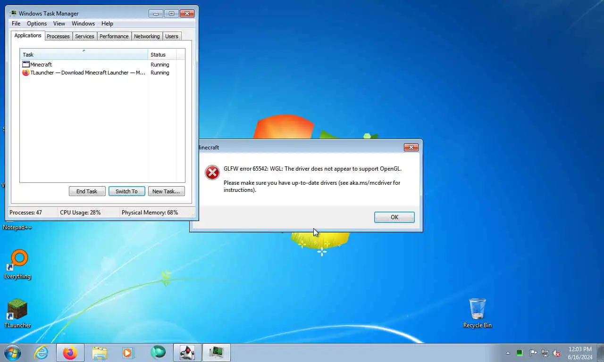The image size is (604, 362).
Task: Open the Everything desktop shortcut
Action: pyautogui.click(x=17, y=265)
